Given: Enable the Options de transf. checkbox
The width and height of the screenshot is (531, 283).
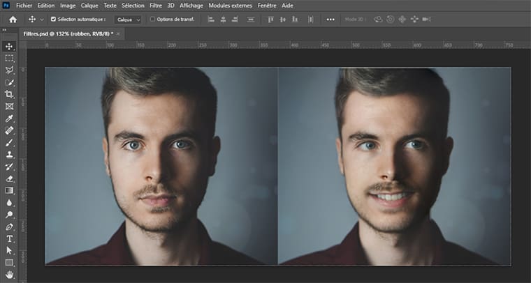Looking at the screenshot, I should coord(152,20).
